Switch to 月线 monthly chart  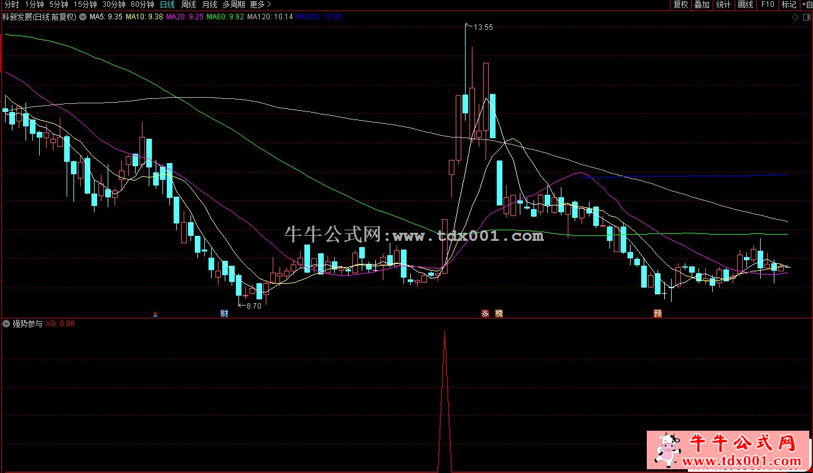[209, 4]
